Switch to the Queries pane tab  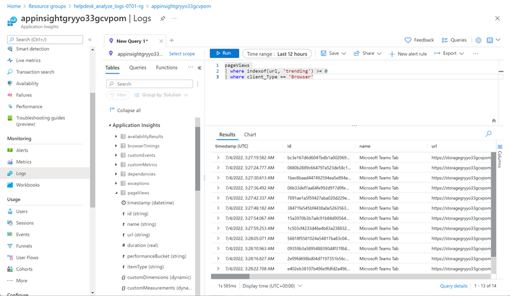tap(138, 68)
